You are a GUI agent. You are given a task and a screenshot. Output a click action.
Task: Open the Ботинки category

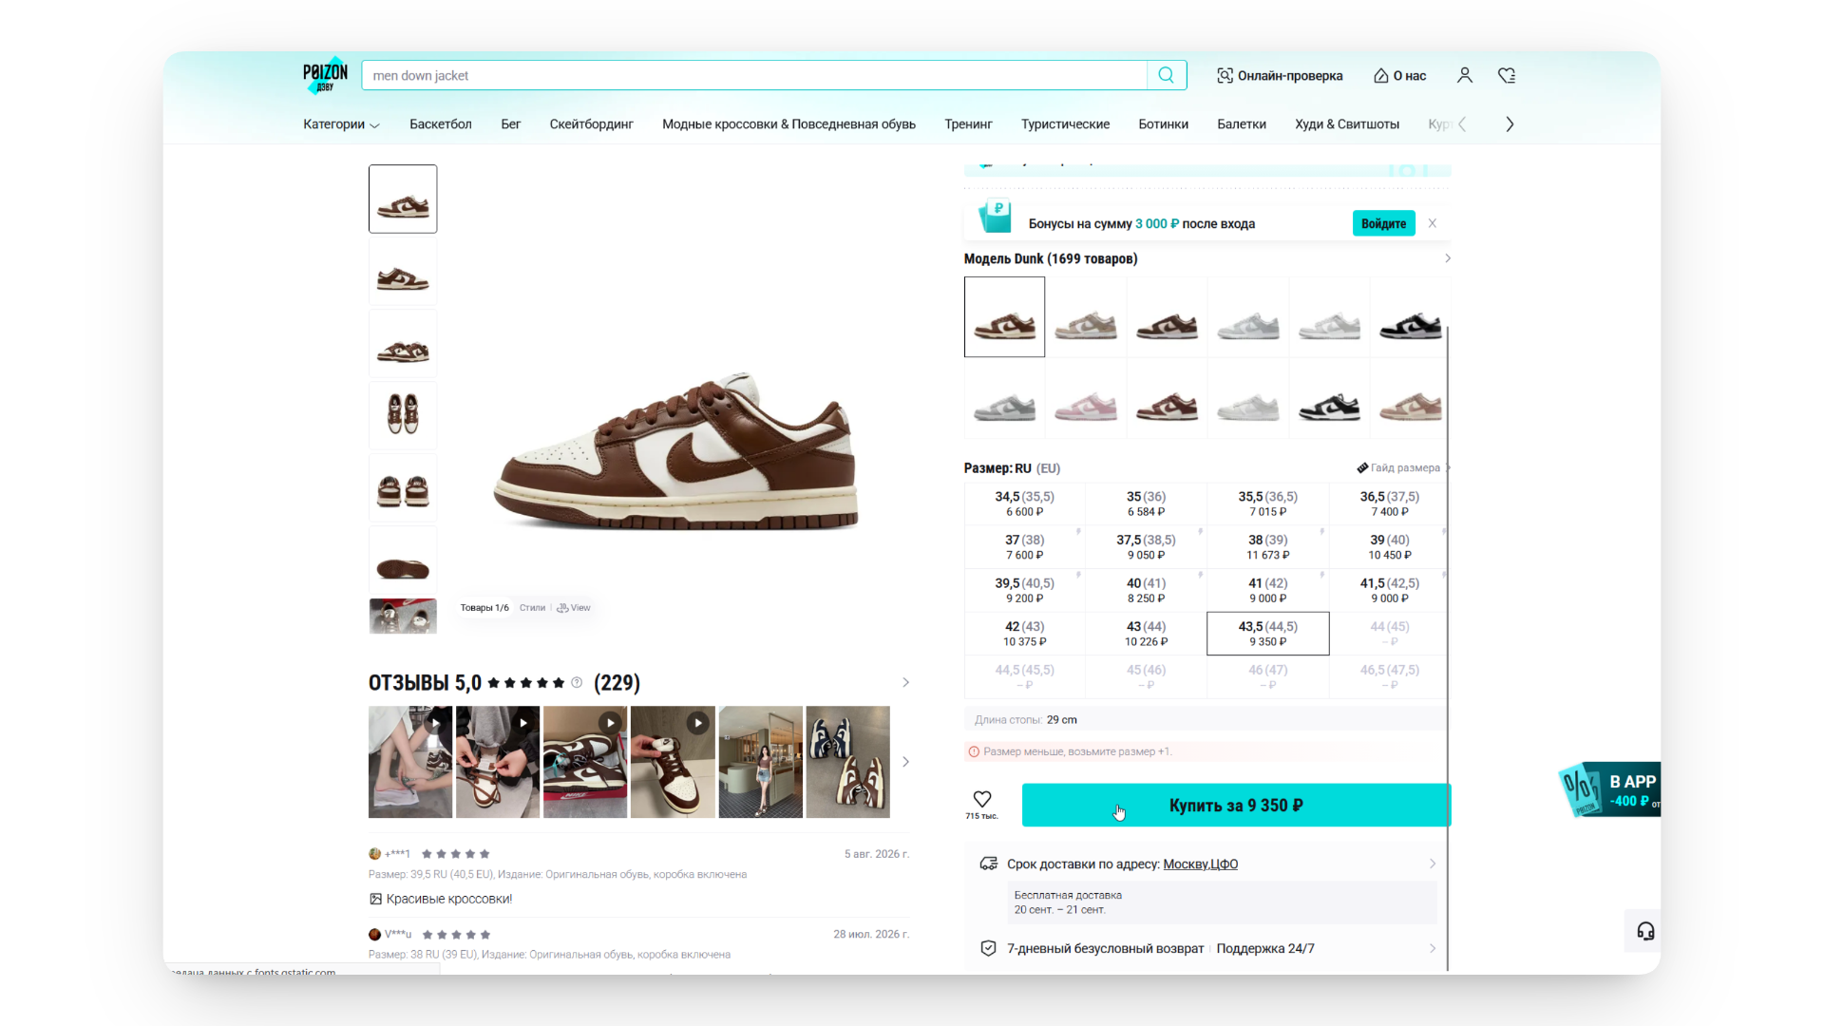1164,124
